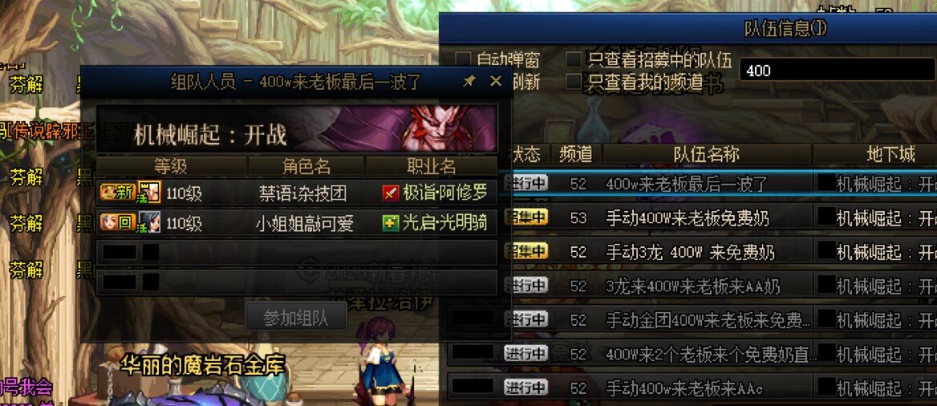Click the red sword Asura class icon
937x406 pixels.
[x=390, y=192]
